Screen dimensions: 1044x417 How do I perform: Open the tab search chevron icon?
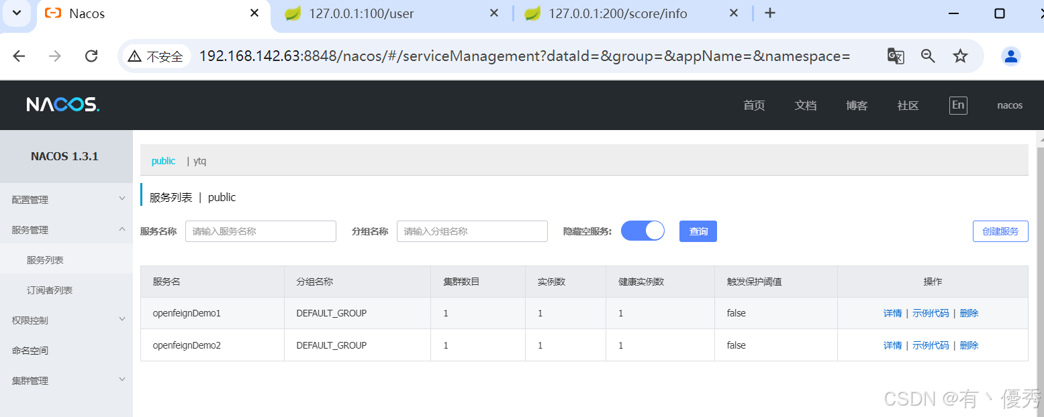point(16,13)
